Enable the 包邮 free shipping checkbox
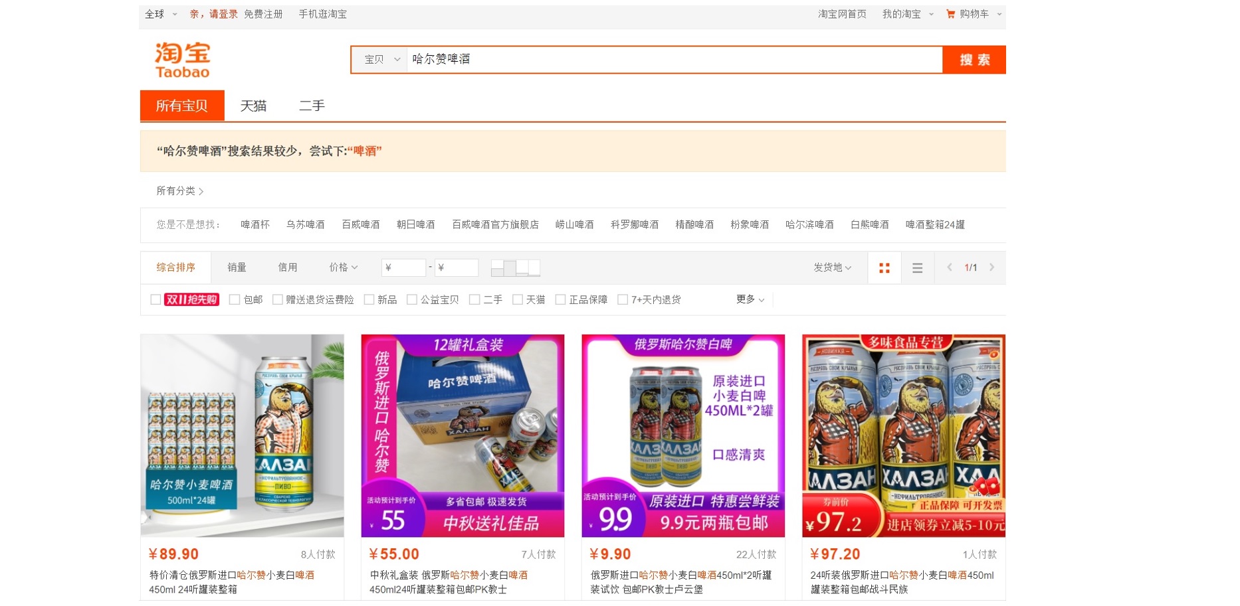The image size is (1240, 606). [235, 300]
